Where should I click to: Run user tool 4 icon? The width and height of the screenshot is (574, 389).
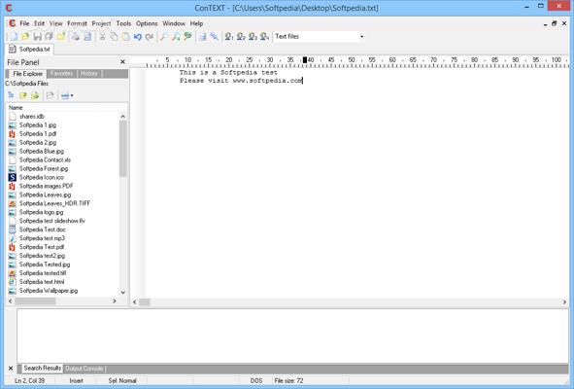[264, 36]
